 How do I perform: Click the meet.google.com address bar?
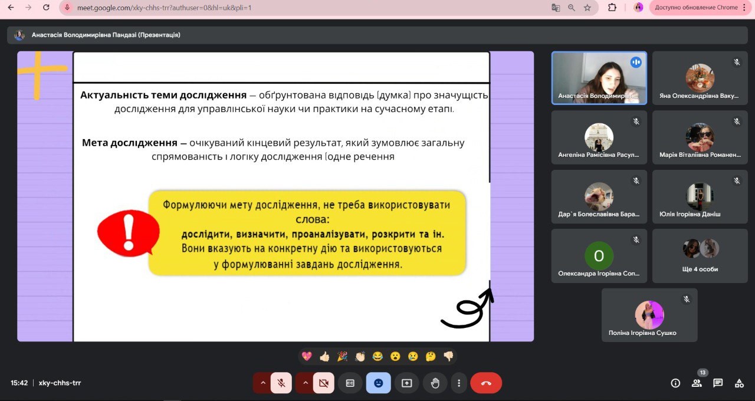click(x=295, y=8)
